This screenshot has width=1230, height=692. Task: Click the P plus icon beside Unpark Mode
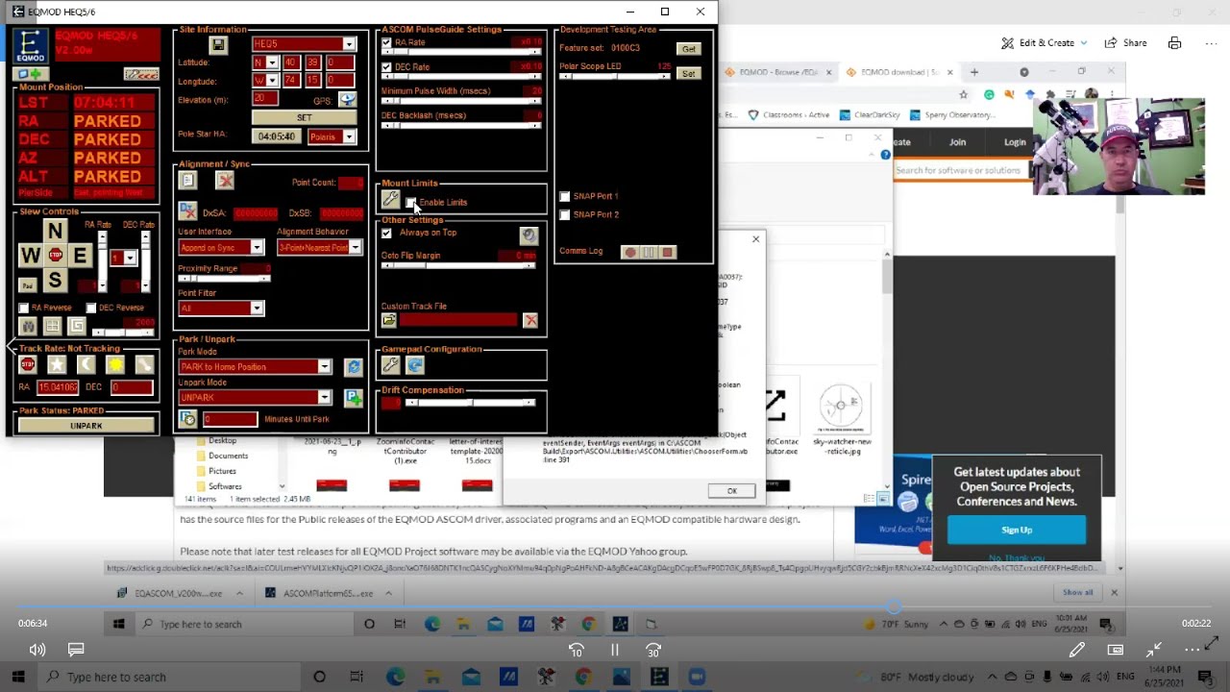coord(353,398)
